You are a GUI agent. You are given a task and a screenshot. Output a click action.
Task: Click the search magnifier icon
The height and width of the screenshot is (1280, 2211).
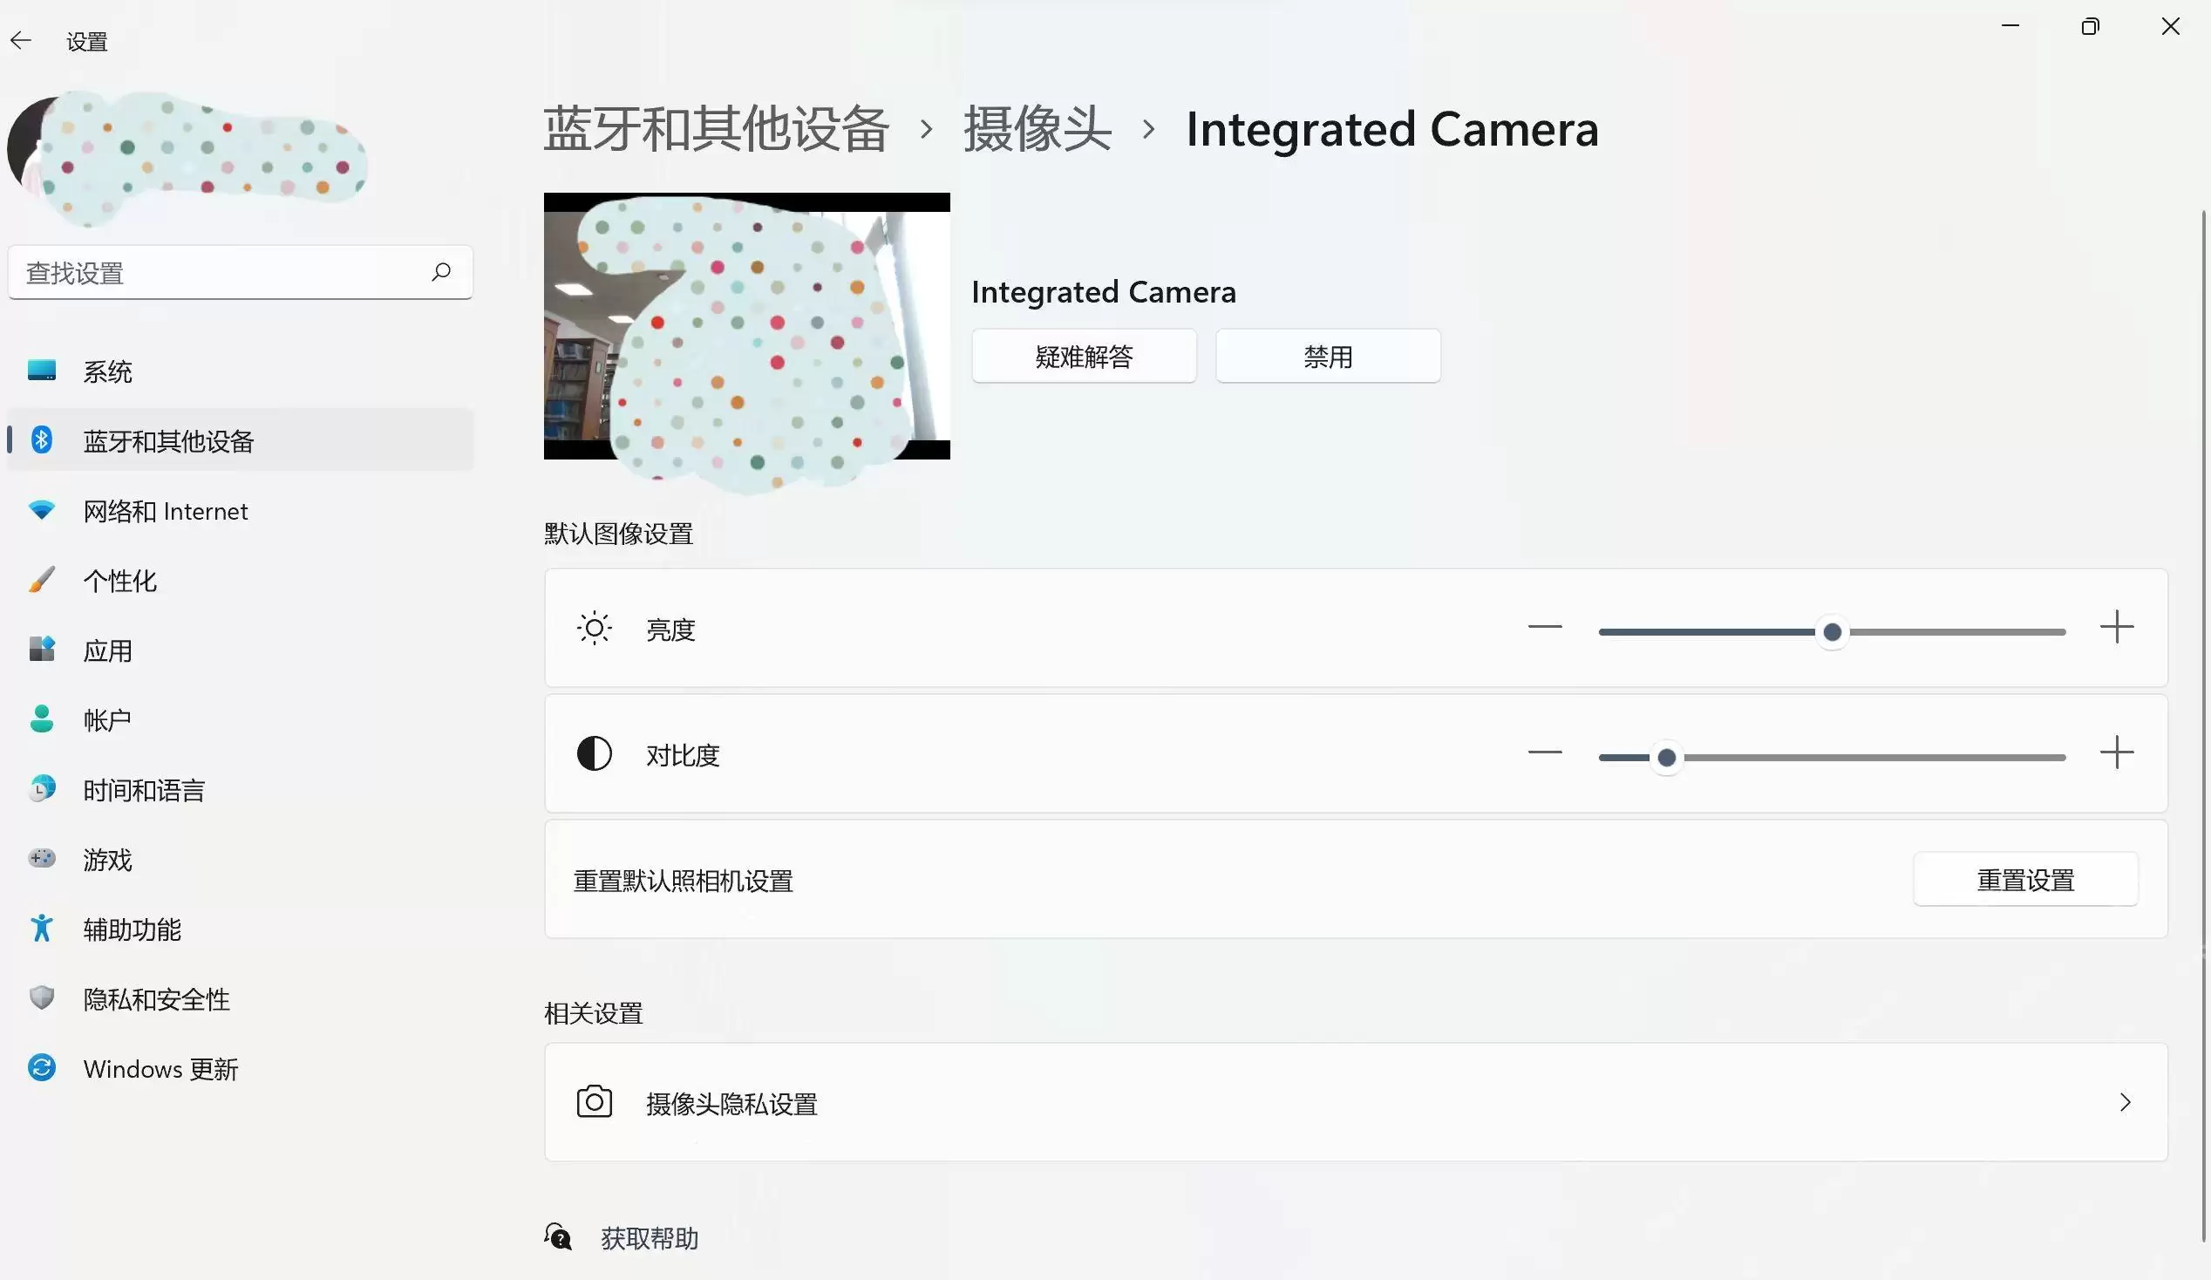tap(441, 272)
